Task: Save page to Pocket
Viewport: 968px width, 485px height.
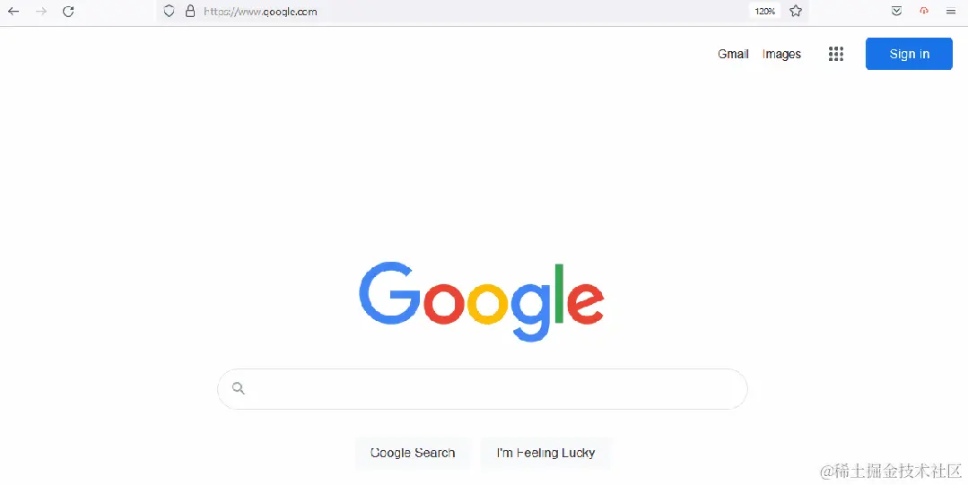Action: click(897, 11)
